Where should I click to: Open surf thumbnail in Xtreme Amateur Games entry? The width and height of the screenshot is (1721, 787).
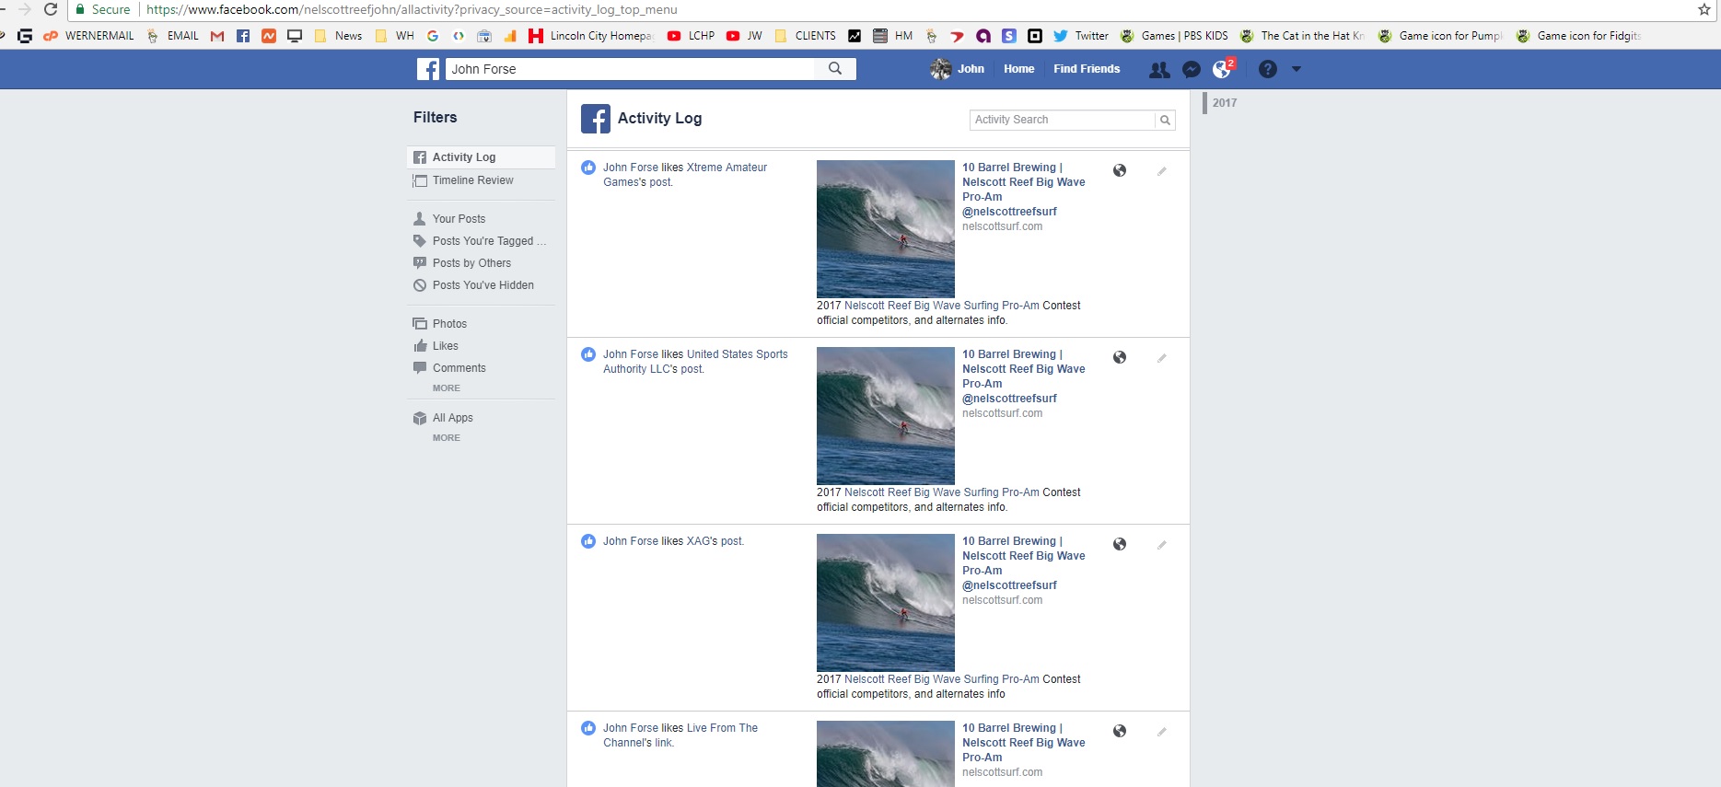click(x=886, y=229)
